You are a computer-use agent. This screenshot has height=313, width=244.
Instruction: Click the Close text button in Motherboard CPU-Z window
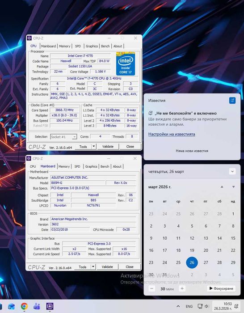pos(130,267)
